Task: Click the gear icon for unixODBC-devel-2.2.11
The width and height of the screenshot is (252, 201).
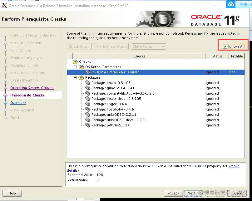Action: pos(87,120)
